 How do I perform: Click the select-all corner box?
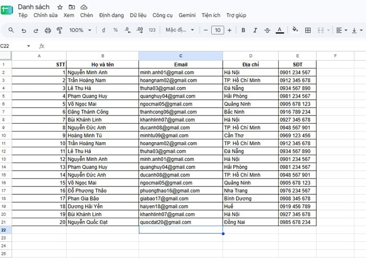[6, 56]
